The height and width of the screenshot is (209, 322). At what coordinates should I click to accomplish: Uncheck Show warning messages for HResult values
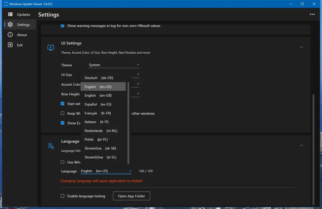[x=62, y=26]
